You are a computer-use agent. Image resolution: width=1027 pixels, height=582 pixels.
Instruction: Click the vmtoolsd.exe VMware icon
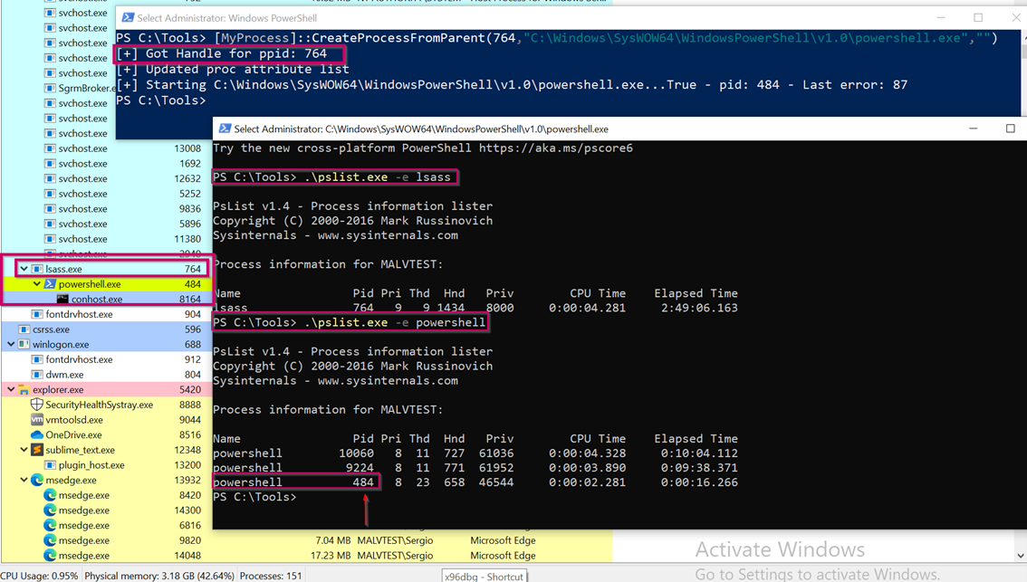coord(37,420)
